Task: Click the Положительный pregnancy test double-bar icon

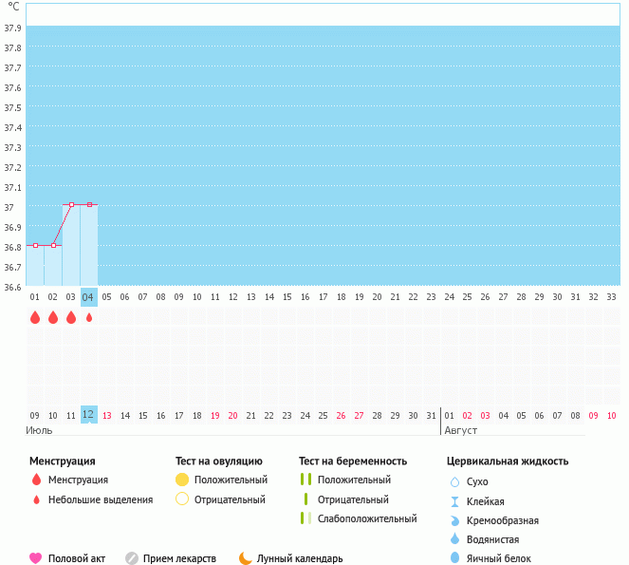Action: pyautogui.click(x=305, y=480)
